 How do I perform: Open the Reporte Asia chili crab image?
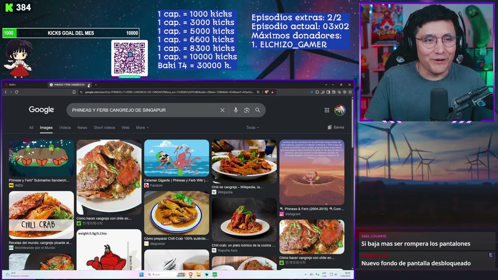click(244, 220)
